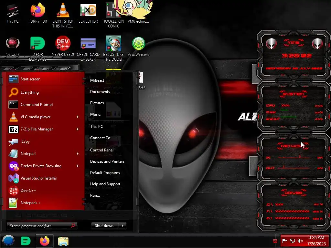
Task: Click the NETWORK gadget IN traffic graph
Action: [x=294, y=157]
